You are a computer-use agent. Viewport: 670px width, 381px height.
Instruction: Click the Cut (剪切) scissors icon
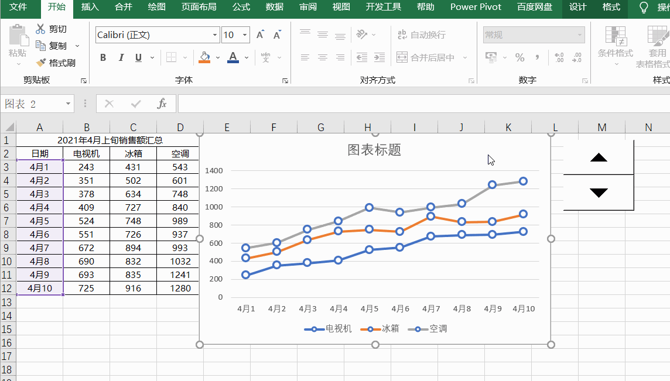[40, 29]
